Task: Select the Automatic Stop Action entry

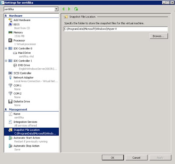Action: [27, 146]
